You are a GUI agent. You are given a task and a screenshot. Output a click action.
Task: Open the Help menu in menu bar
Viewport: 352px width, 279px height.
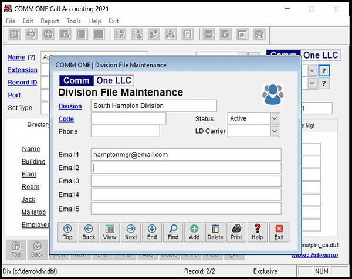tap(94, 21)
